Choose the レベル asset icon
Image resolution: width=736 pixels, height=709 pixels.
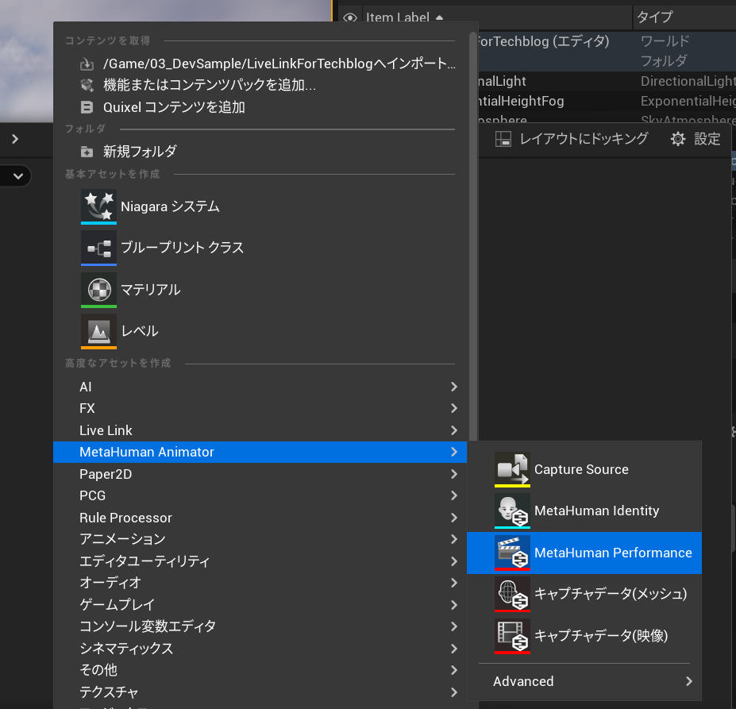98,330
